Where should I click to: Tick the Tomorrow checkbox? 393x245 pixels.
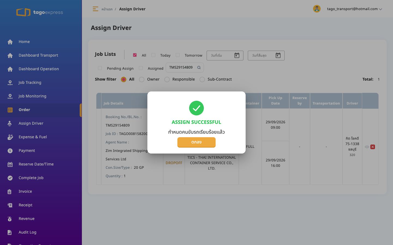[x=178, y=55]
